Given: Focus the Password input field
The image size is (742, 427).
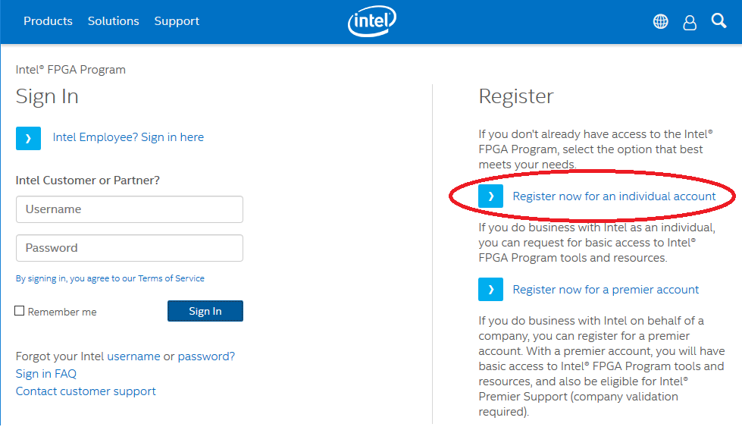Looking at the screenshot, I should (x=130, y=248).
